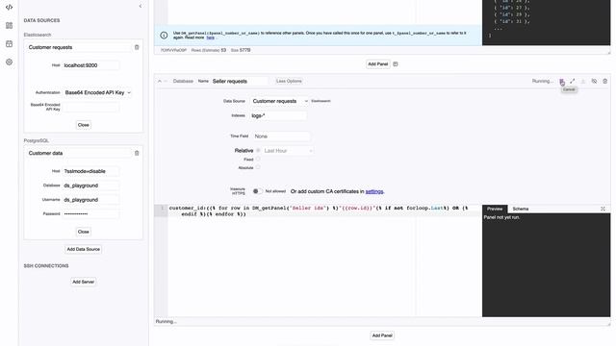Viewport: 616px width, 346px height.
Task: Select the Absolute time radio button
Action: click(258, 167)
